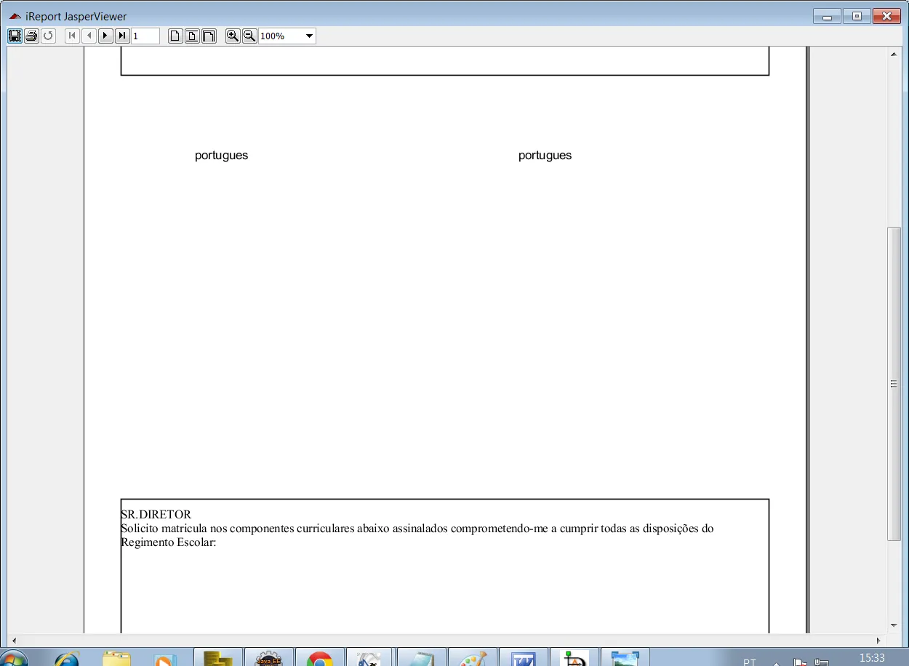Open the Java EE taskbar icon
The height and width of the screenshot is (666, 909).
click(x=269, y=658)
